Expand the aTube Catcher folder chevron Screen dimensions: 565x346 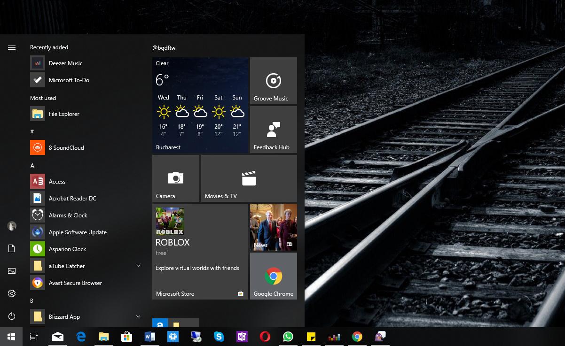tap(138, 266)
